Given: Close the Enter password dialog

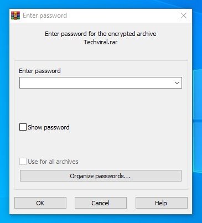Looking at the screenshot, I should (x=184, y=15).
